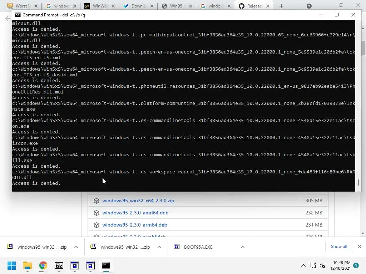Screen dimensions: 366x274
Task: Open the BOOT95A.EXE downloaded file
Action: click(198, 247)
